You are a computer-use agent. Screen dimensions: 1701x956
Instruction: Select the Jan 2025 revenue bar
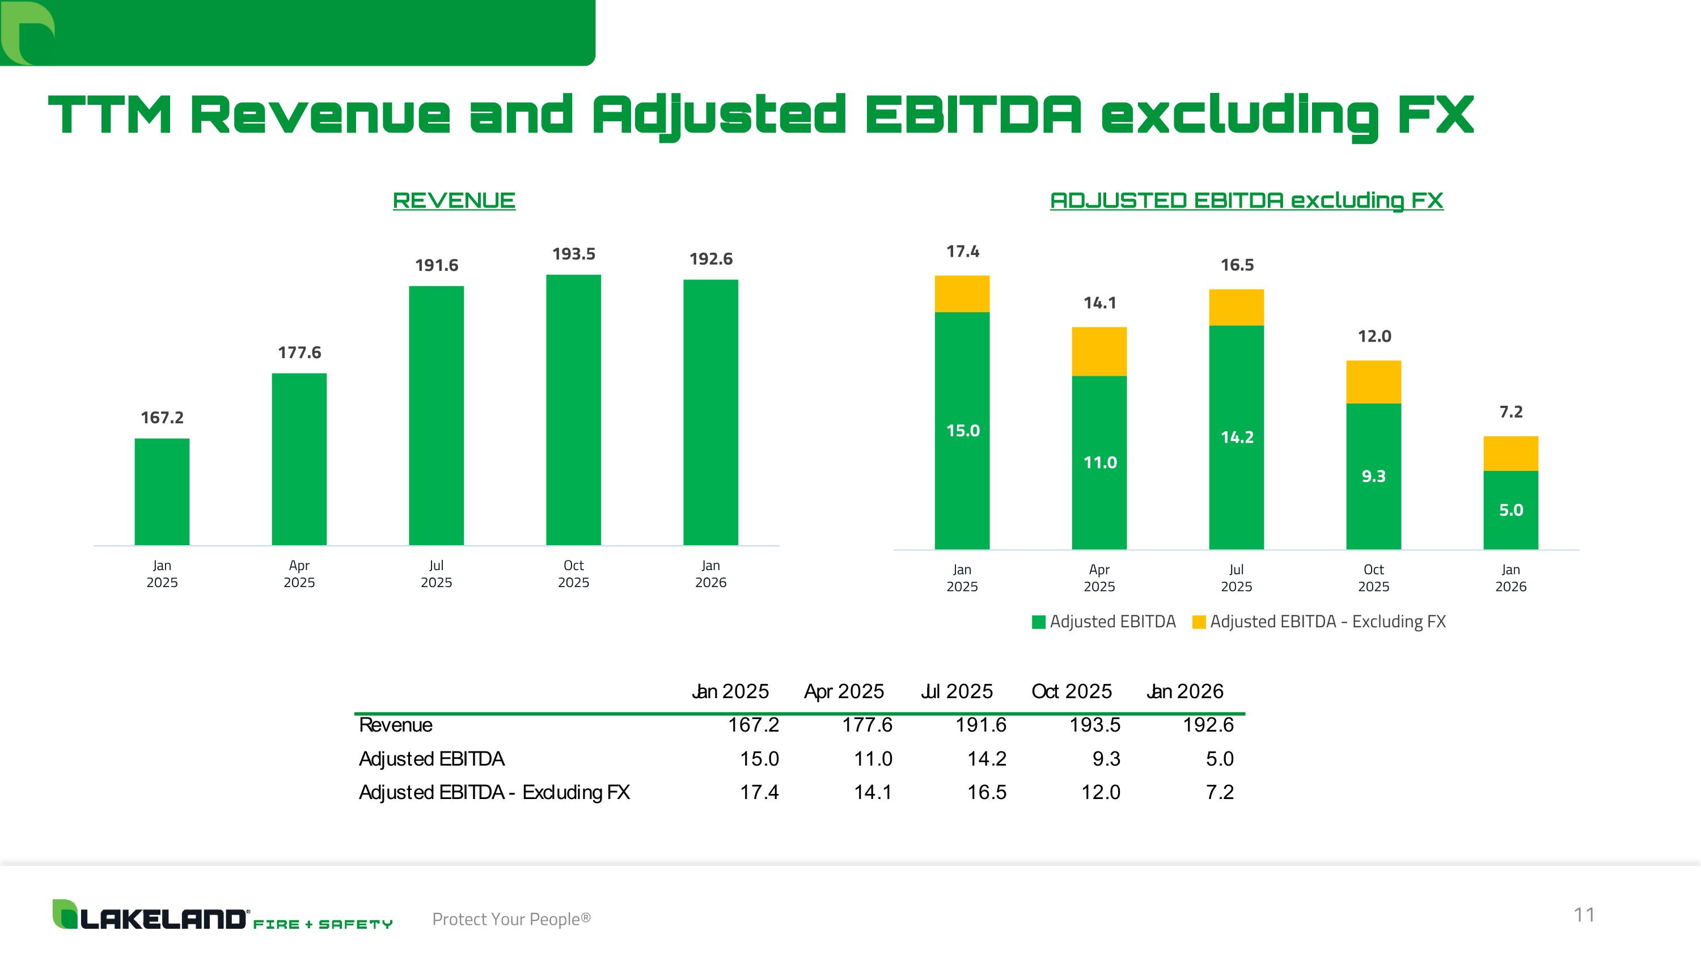(x=162, y=491)
